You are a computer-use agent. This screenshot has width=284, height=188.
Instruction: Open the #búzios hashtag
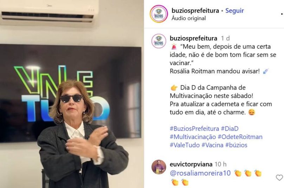tap(236, 145)
